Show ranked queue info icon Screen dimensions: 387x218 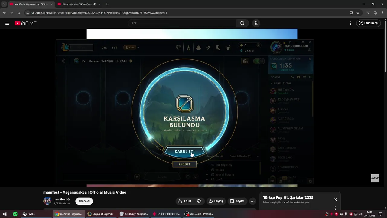point(131,61)
